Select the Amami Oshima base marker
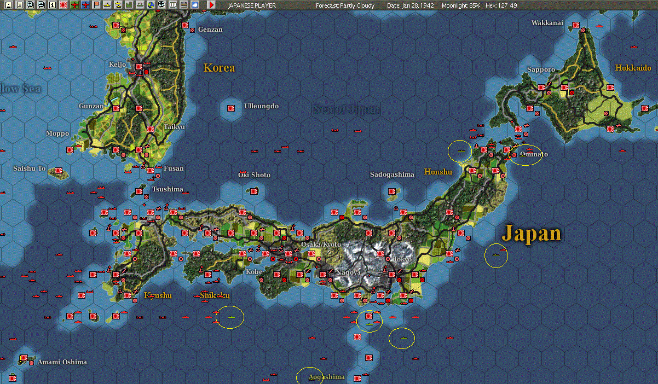This screenshot has width=658, height=384. point(23,358)
